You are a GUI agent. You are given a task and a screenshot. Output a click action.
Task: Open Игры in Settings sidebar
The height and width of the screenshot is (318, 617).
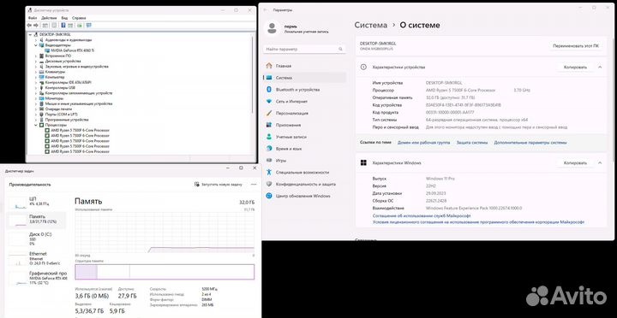pos(281,161)
